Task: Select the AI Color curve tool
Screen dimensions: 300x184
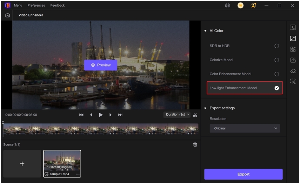Action: tap(293, 39)
